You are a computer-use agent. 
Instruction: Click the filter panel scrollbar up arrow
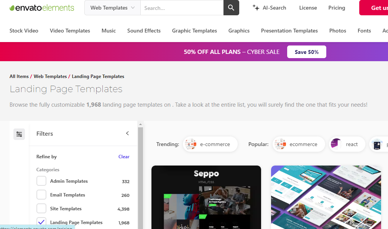pos(140,124)
